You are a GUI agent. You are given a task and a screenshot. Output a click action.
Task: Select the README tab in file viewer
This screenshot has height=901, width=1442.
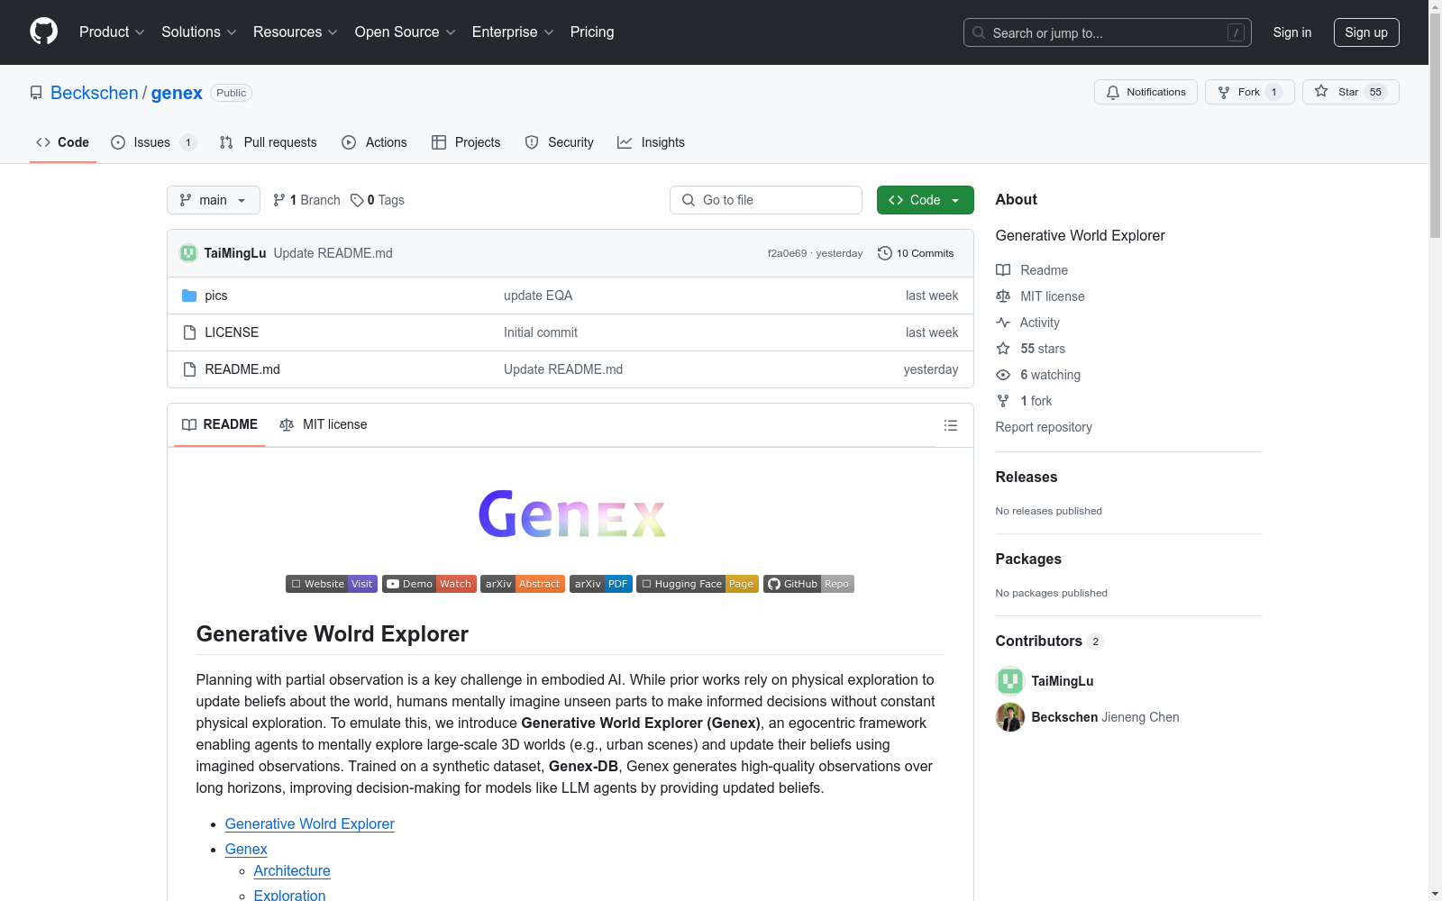point(220,424)
